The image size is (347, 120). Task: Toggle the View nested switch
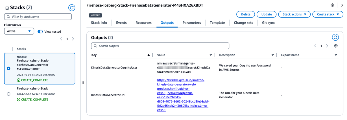[40, 32]
